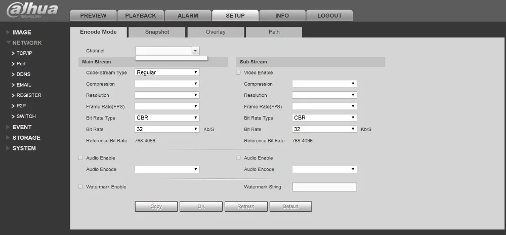Expand the SYSTEM sidebar section
Screen dimensions: 506x235
pos(21,148)
